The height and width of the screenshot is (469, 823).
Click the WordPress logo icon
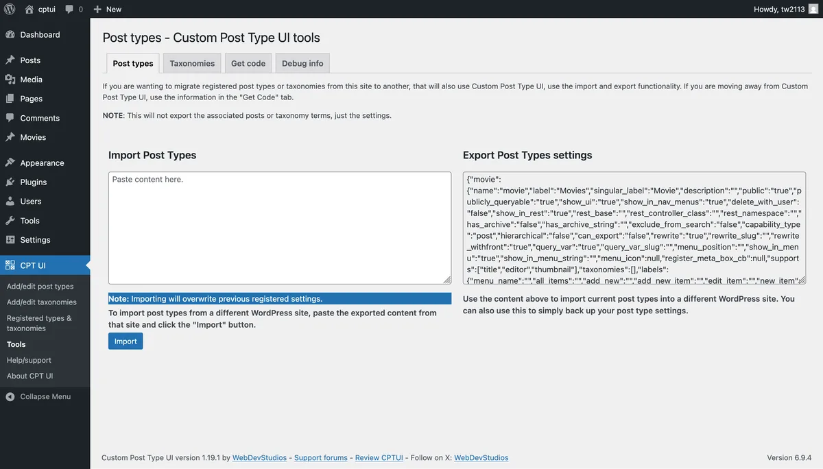pyautogui.click(x=10, y=9)
